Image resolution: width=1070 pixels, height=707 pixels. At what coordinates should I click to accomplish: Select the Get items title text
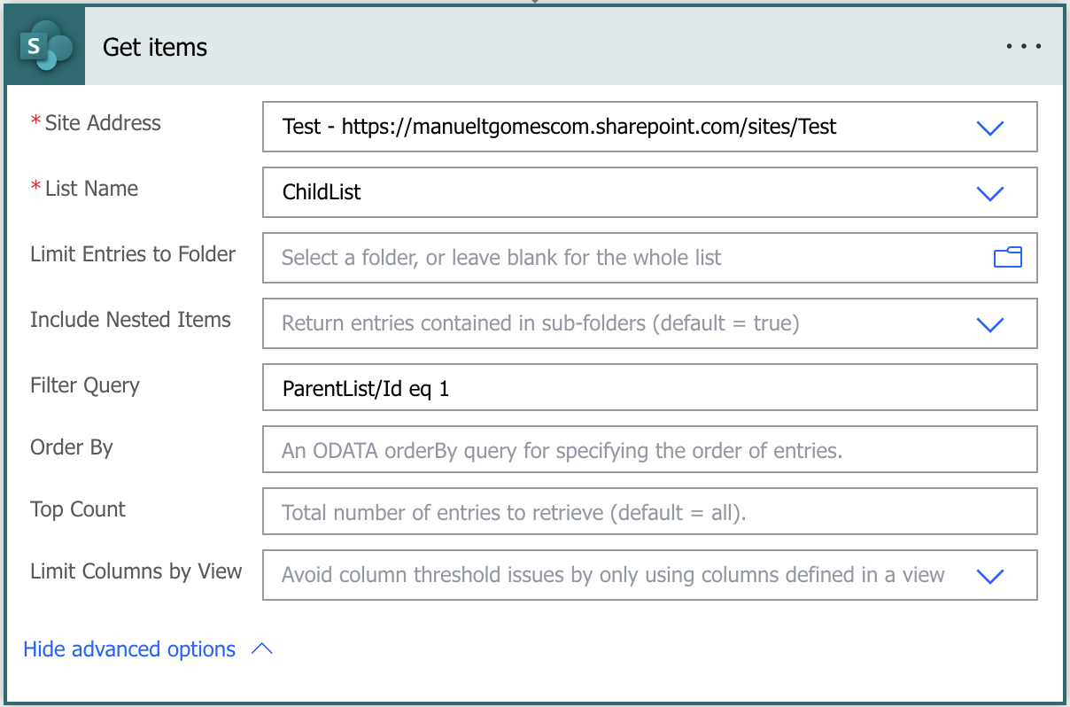click(x=155, y=47)
